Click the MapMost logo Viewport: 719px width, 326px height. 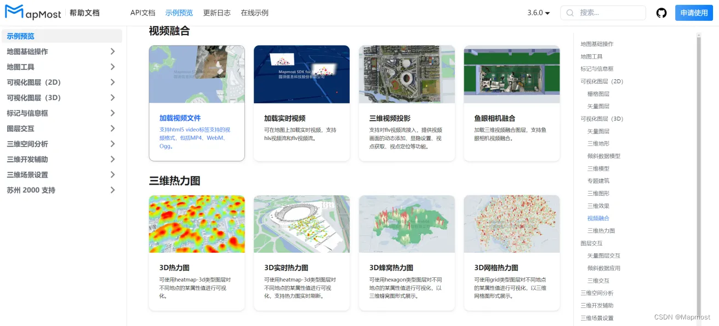(32, 12)
